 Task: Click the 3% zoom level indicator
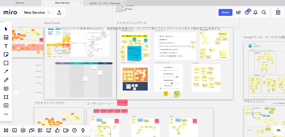point(278,130)
